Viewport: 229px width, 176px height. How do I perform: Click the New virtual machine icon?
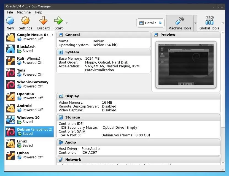pyautogui.click(x=10, y=21)
